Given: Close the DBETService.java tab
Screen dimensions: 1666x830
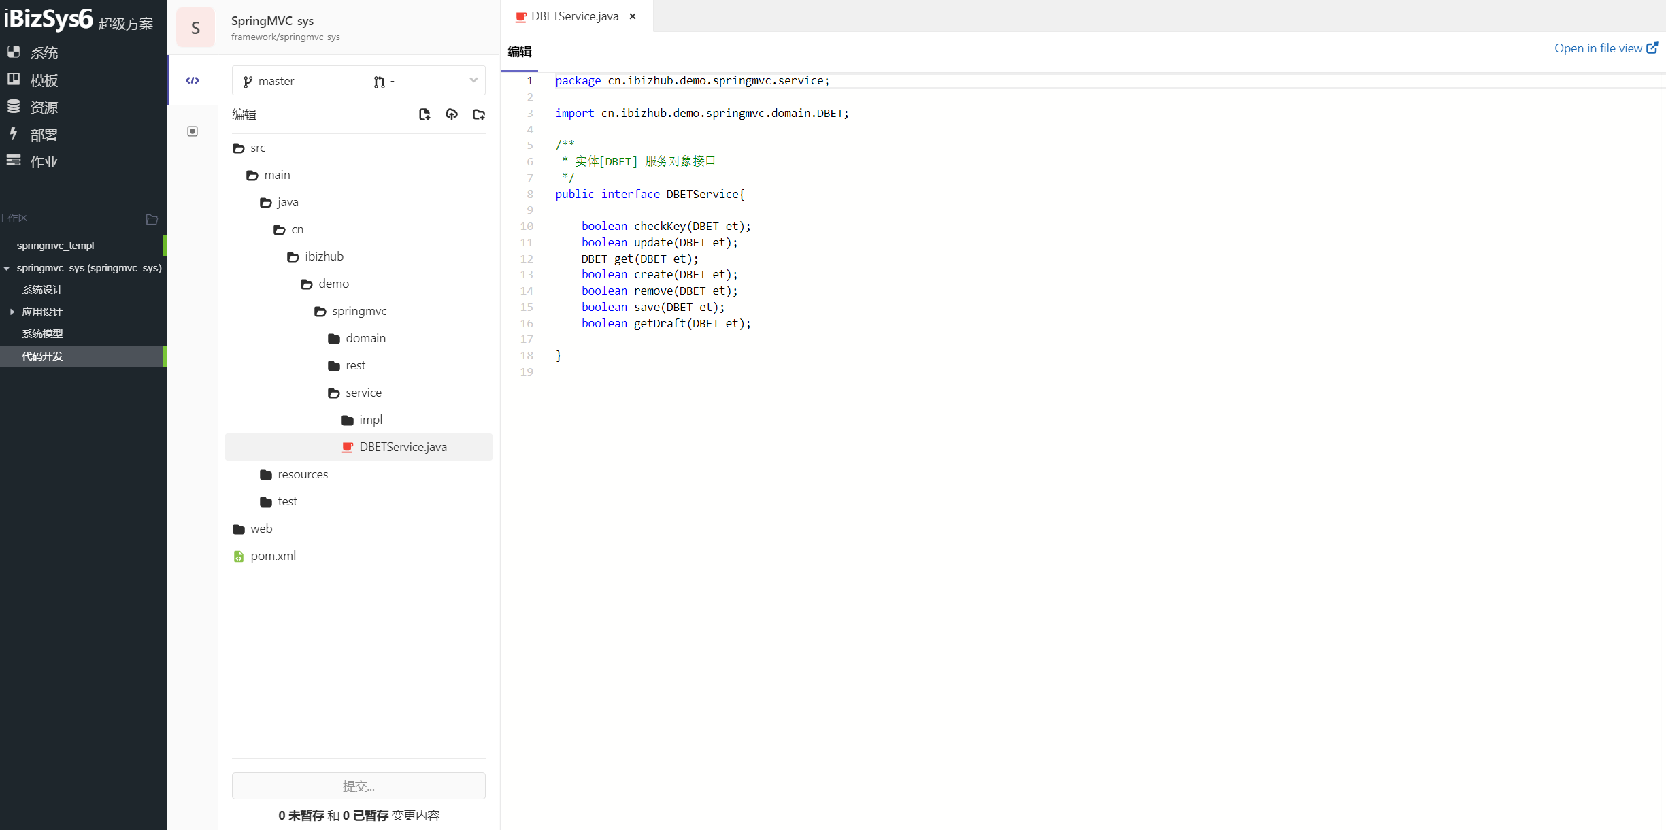Looking at the screenshot, I should click(x=633, y=16).
